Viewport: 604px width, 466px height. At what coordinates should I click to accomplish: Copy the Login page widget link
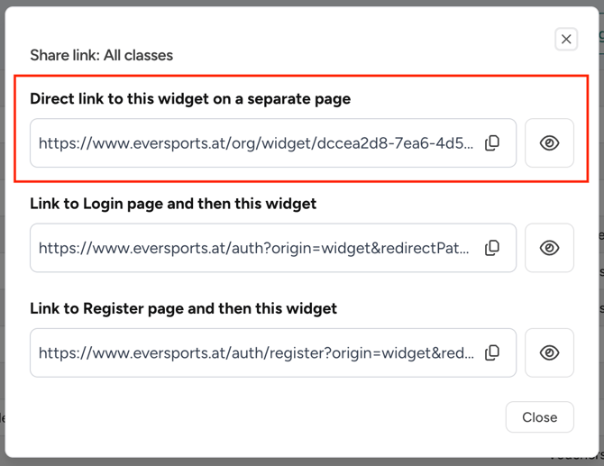click(492, 248)
